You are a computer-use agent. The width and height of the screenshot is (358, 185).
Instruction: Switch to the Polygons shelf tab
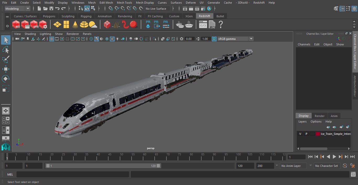pos(49,16)
